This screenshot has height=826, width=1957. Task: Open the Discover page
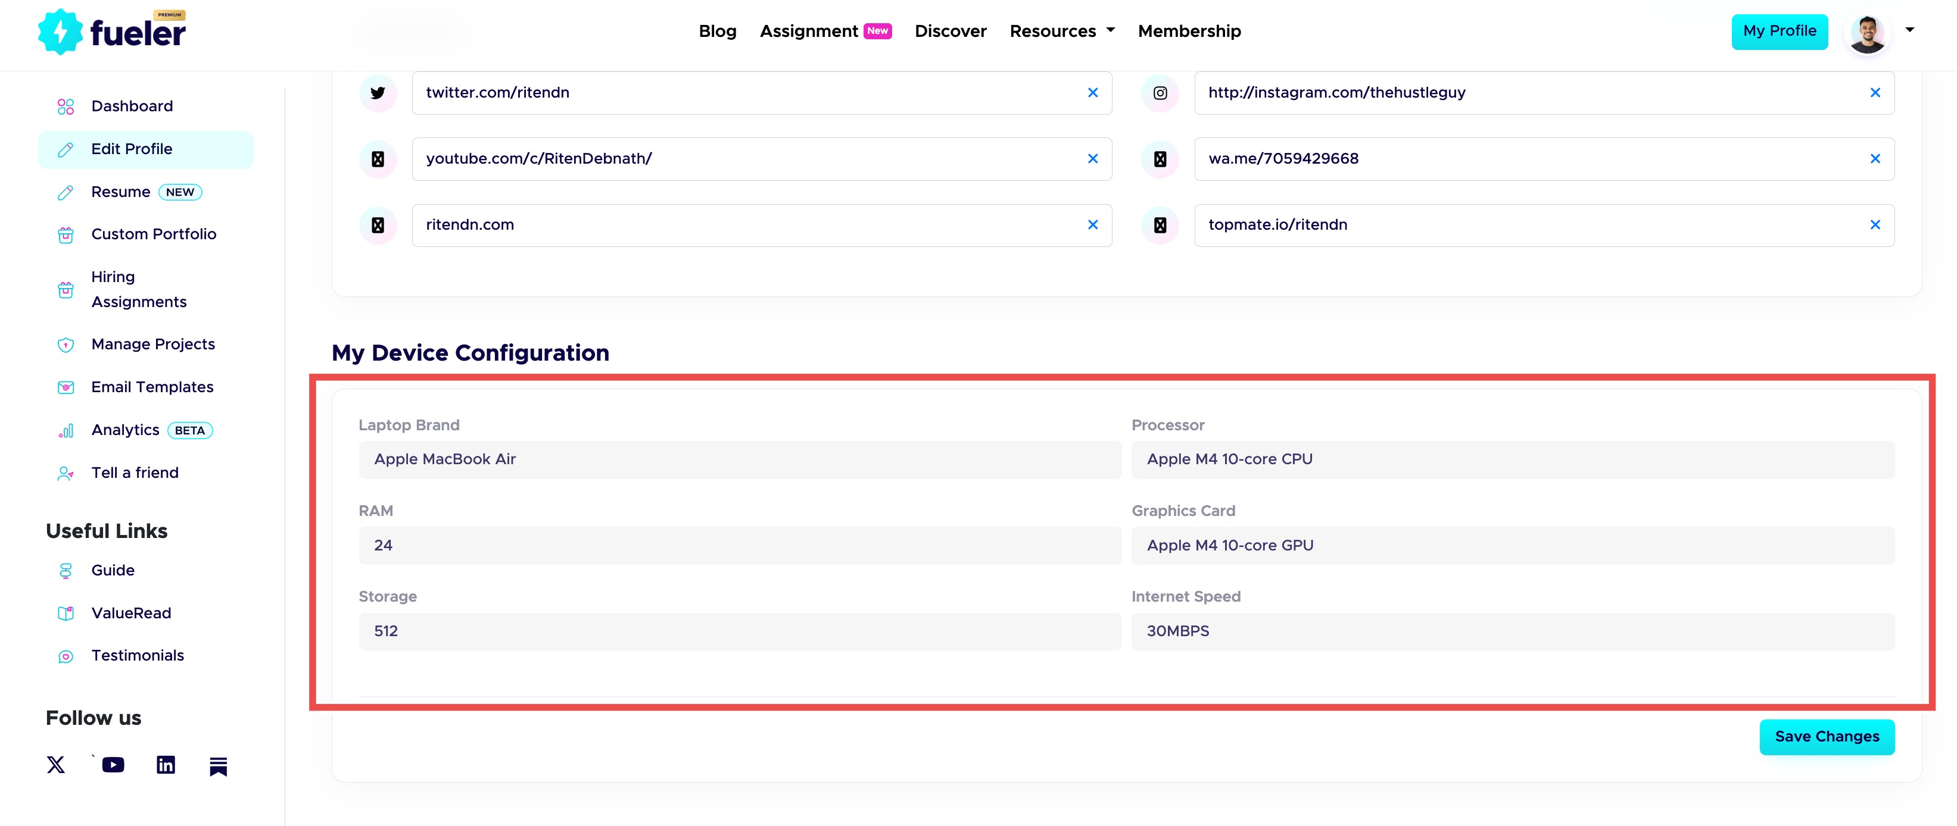pos(951,31)
